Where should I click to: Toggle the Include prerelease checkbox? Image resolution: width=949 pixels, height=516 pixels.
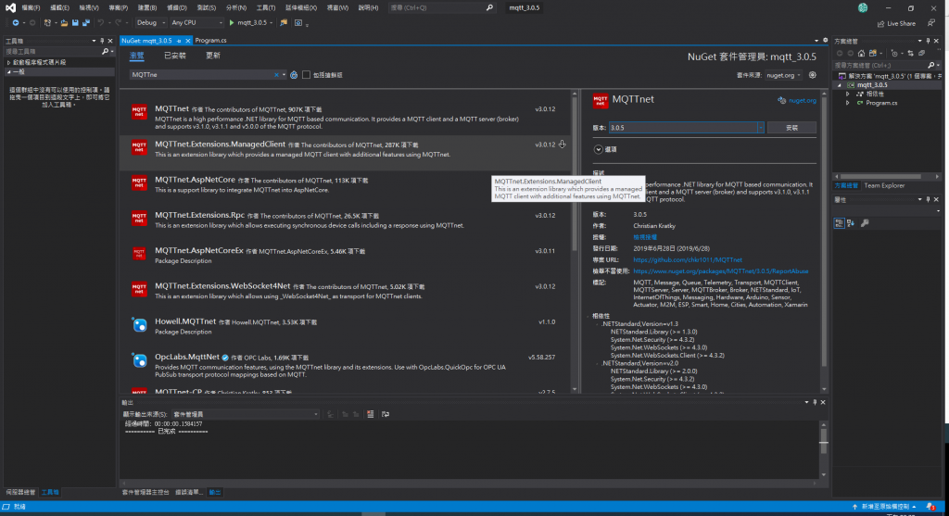click(306, 75)
